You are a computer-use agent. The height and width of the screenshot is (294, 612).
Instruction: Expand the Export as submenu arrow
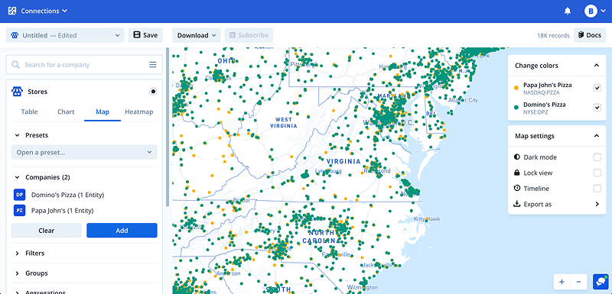click(x=597, y=204)
